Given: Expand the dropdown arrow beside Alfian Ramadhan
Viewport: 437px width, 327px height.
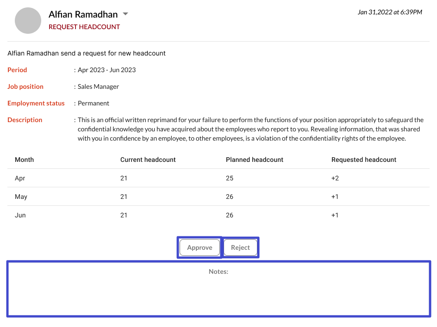Looking at the screenshot, I should (x=125, y=14).
